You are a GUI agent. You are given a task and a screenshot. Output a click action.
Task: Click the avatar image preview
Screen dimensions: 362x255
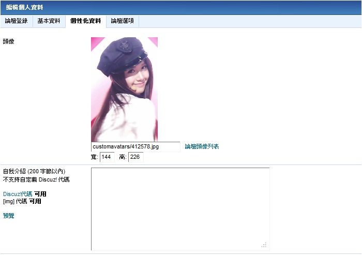pos(124,89)
